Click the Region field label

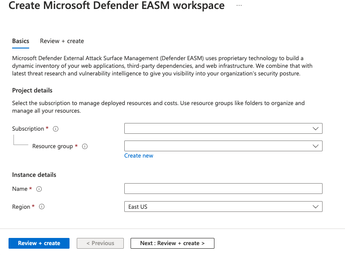(21, 207)
